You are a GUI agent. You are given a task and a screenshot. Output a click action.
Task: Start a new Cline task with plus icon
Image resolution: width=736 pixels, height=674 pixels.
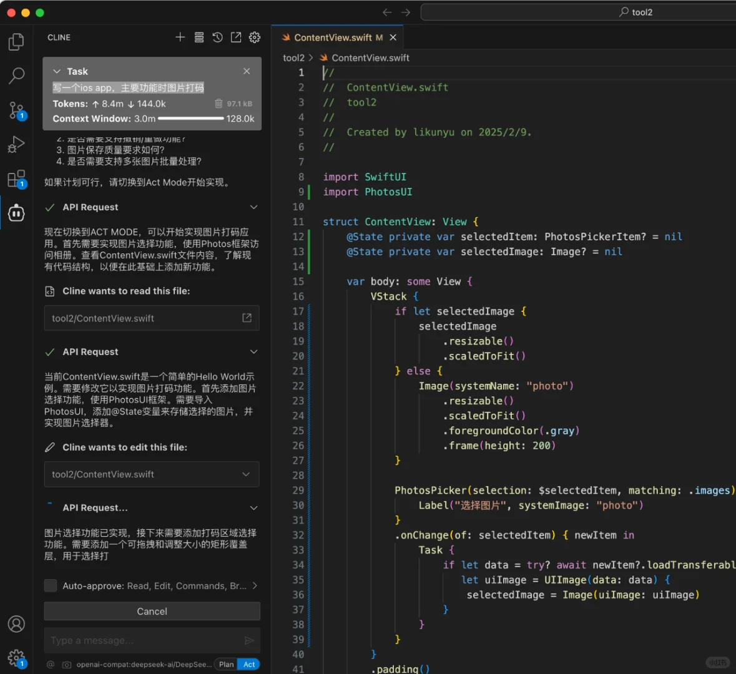click(180, 37)
